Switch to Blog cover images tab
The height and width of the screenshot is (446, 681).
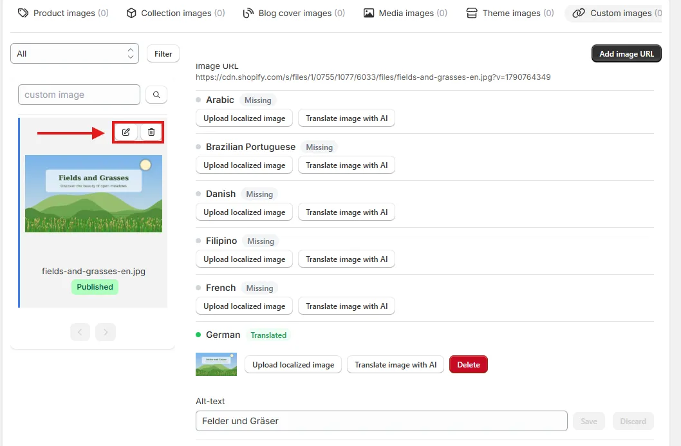(x=294, y=13)
